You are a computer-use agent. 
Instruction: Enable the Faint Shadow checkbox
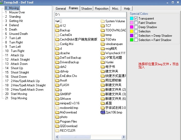(136, 23)
